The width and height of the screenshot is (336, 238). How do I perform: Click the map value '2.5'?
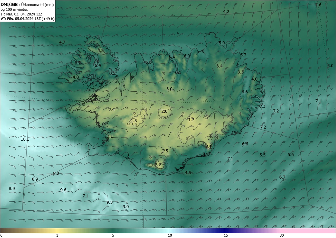165,151
